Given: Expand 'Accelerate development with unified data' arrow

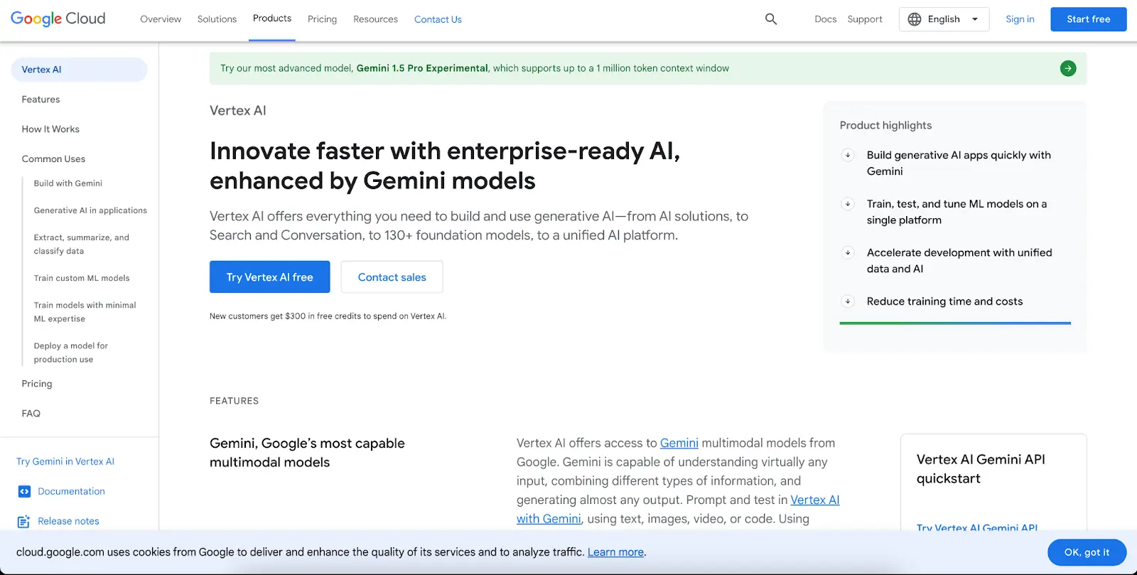Looking at the screenshot, I should pos(848,252).
